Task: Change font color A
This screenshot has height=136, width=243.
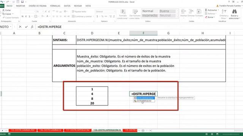Action: click(47, 16)
